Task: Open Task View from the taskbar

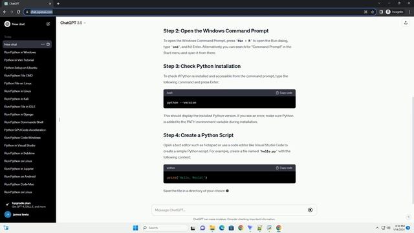Action: [x=193, y=228]
